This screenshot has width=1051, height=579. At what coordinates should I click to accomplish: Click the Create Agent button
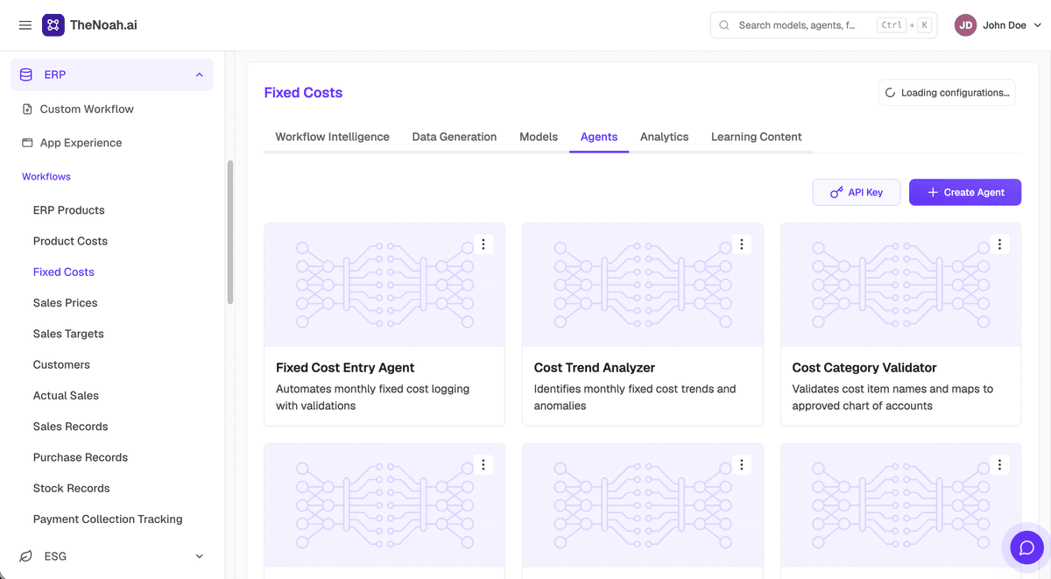965,193
